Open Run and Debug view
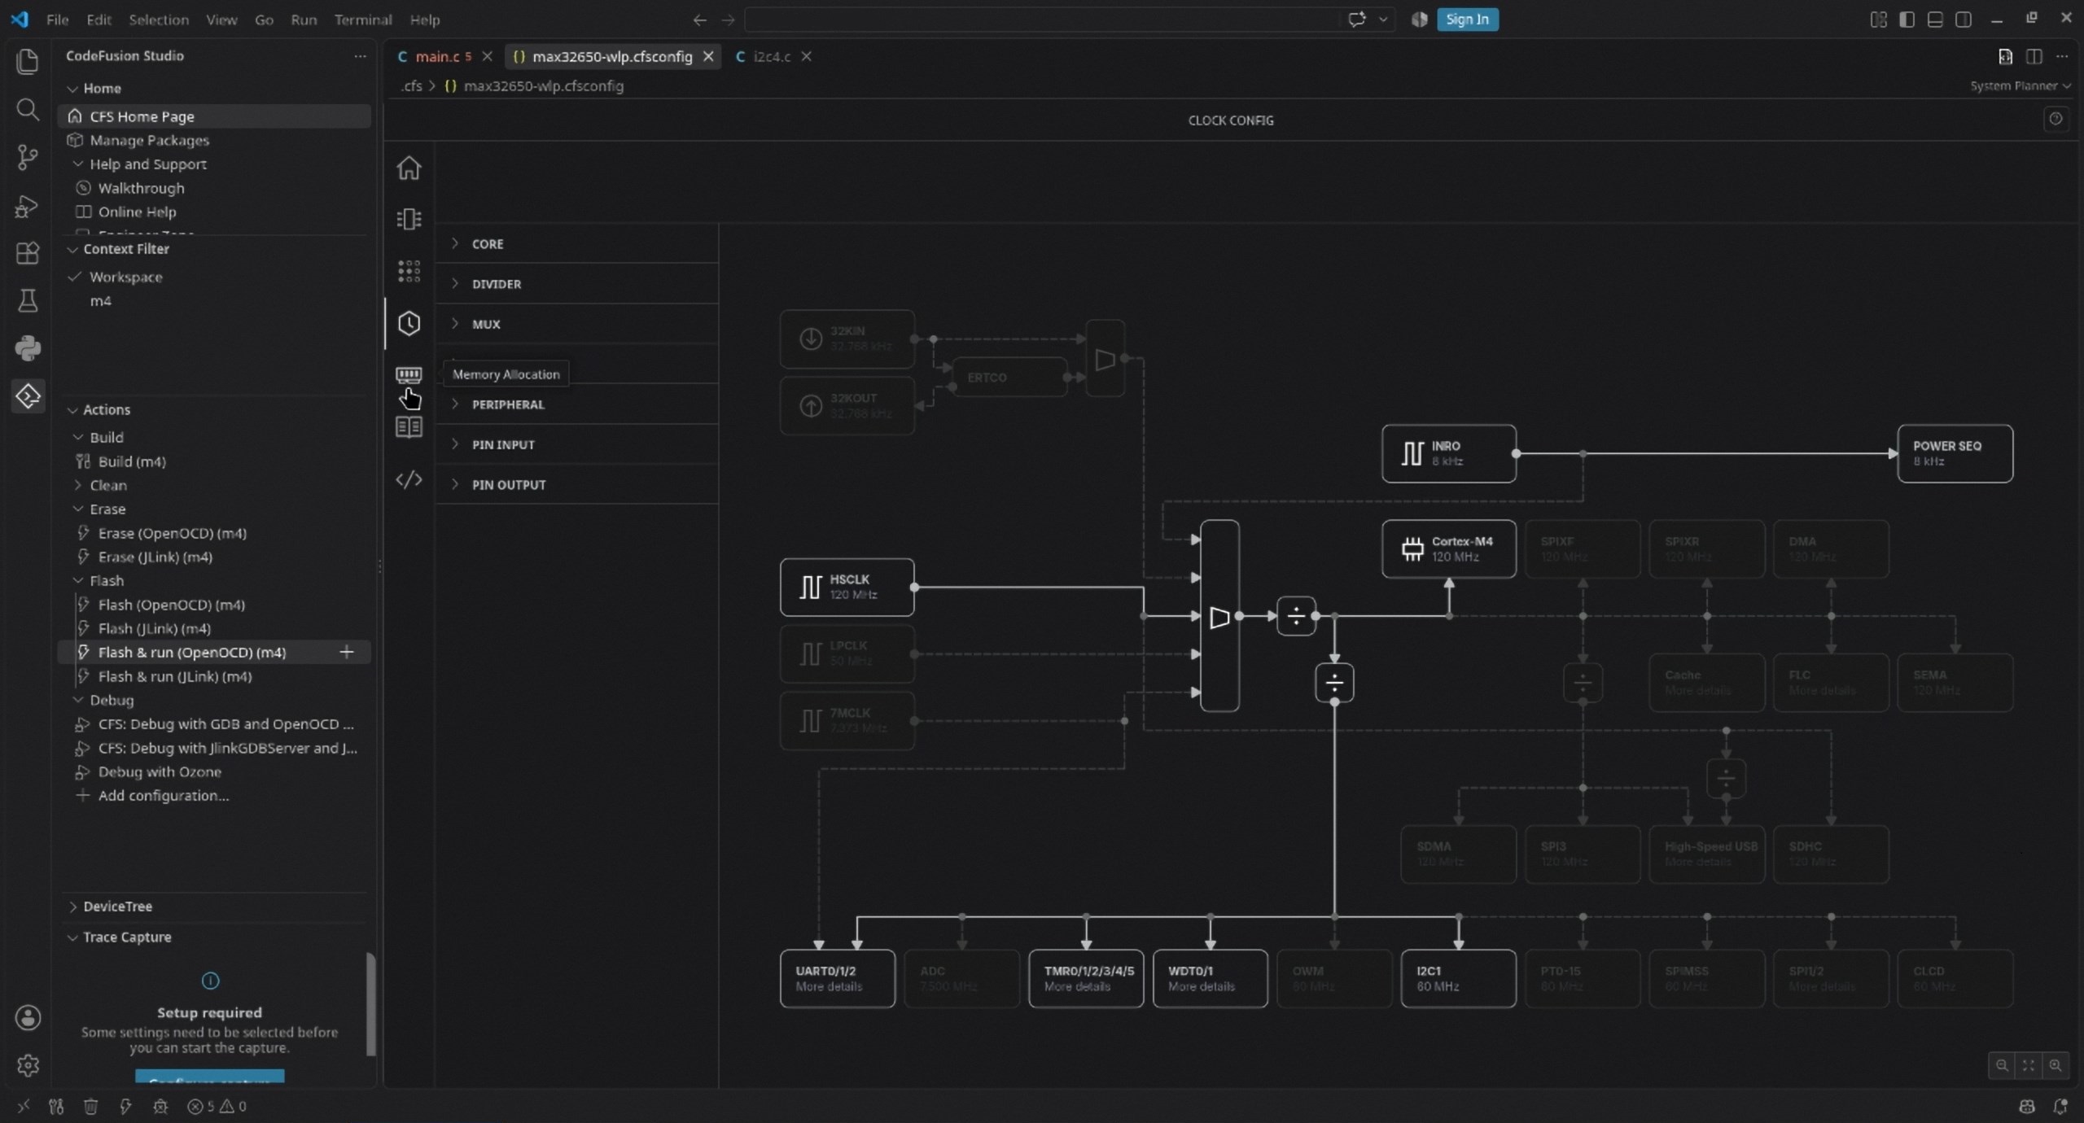The width and height of the screenshot is (2084, 1123). point(28,206)
